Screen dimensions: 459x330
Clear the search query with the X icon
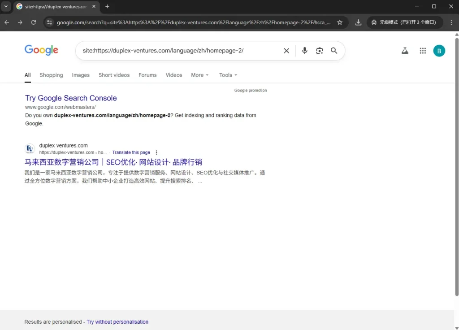click(x=286, y=51)
